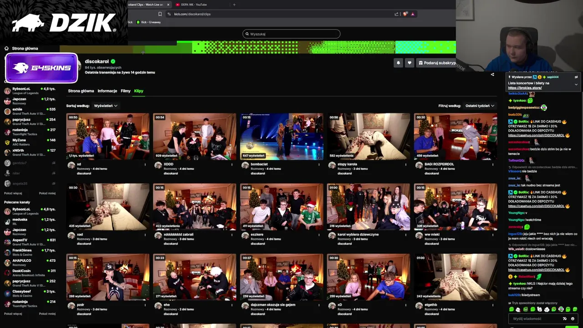Open the Ostatni tydzień filter dropdown
This screenshot has height=328, width=583.
point(480,106)
